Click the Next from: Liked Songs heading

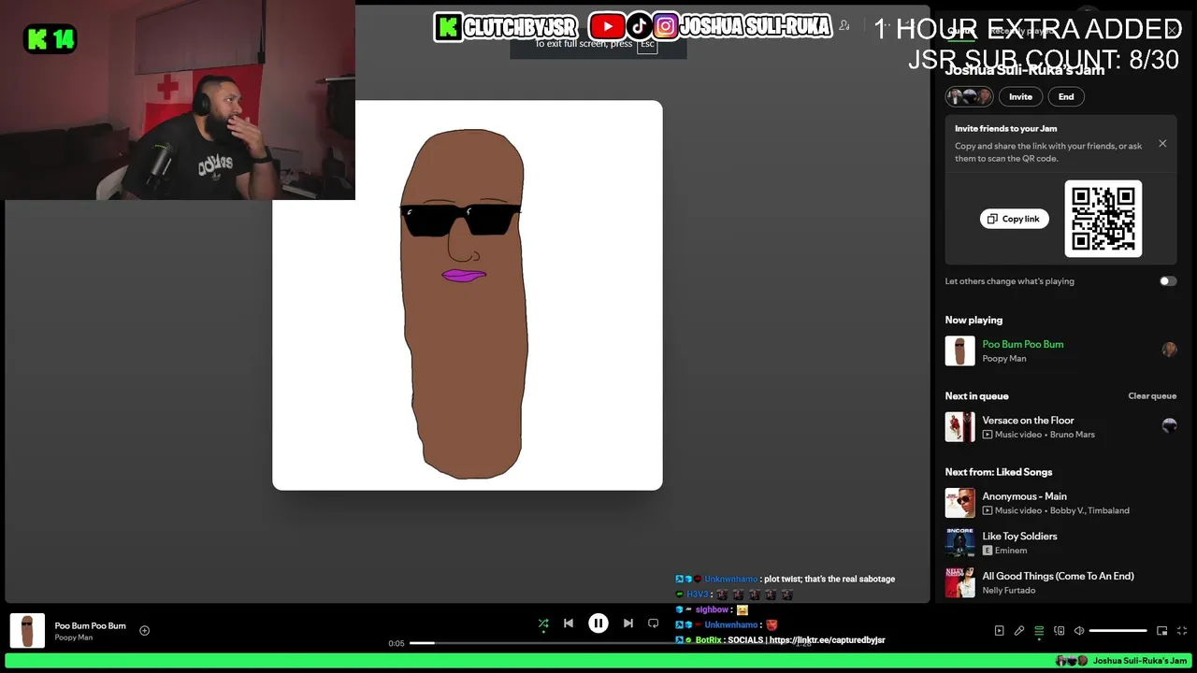click(x=998, y=472)
